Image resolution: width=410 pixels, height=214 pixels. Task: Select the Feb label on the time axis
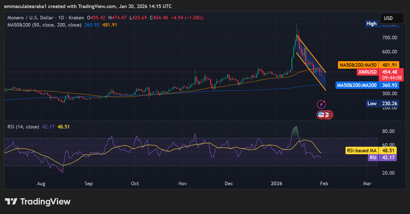click(x=324, y=183)
